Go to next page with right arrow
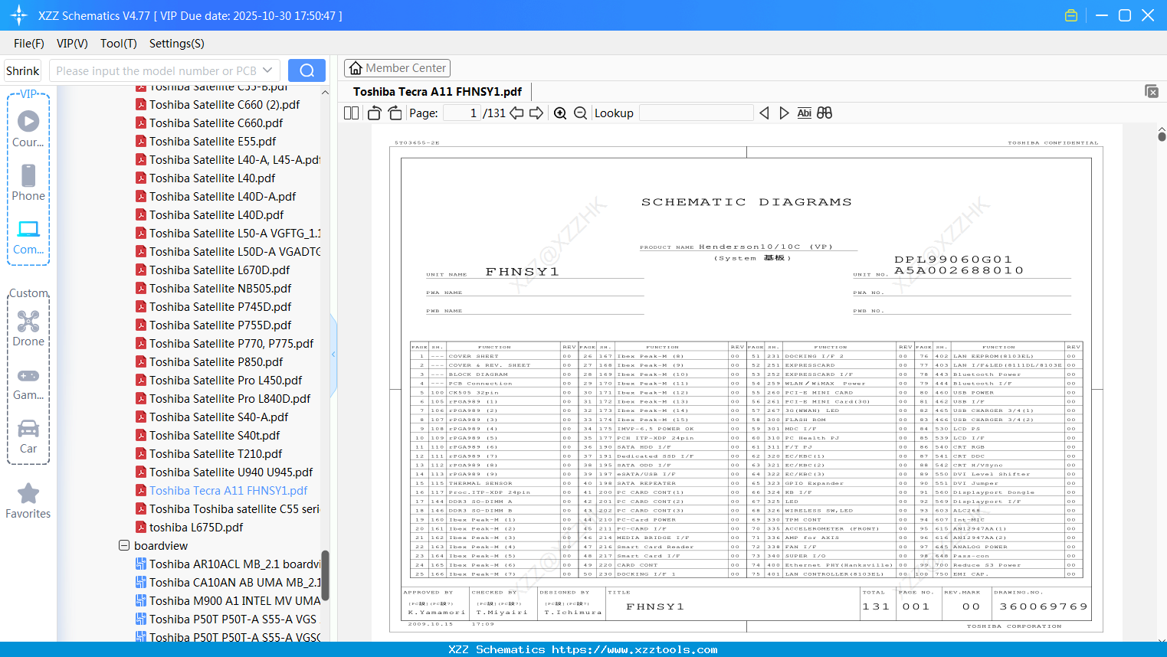1167x657 pixels. (536, 113)
